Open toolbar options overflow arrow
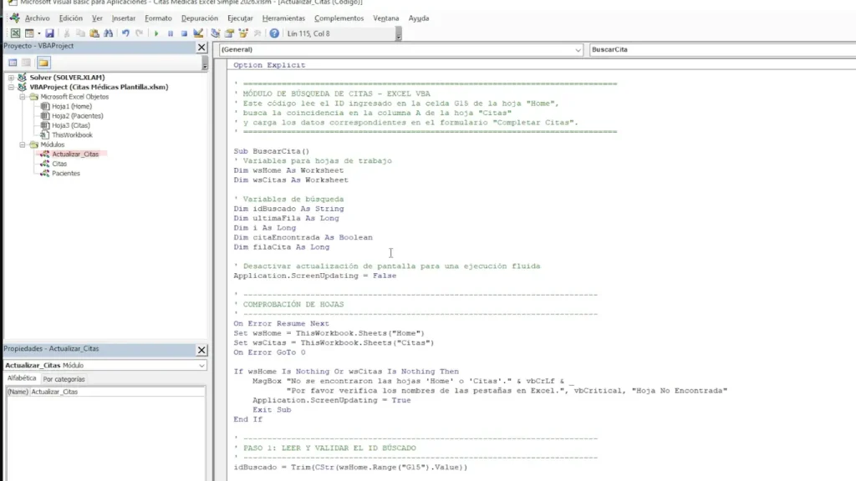Image resolution: width=856 pixels, height=481 pixels. [x=399, y=34]
